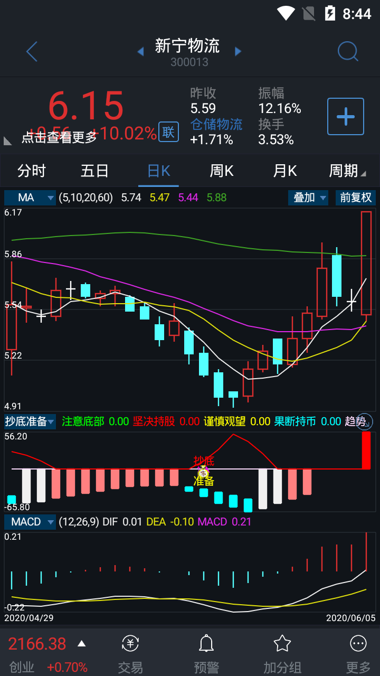This screenshot has height=676, width=380.
Task: Tap the 新宁物流 stock title
Action: point(187,46)
